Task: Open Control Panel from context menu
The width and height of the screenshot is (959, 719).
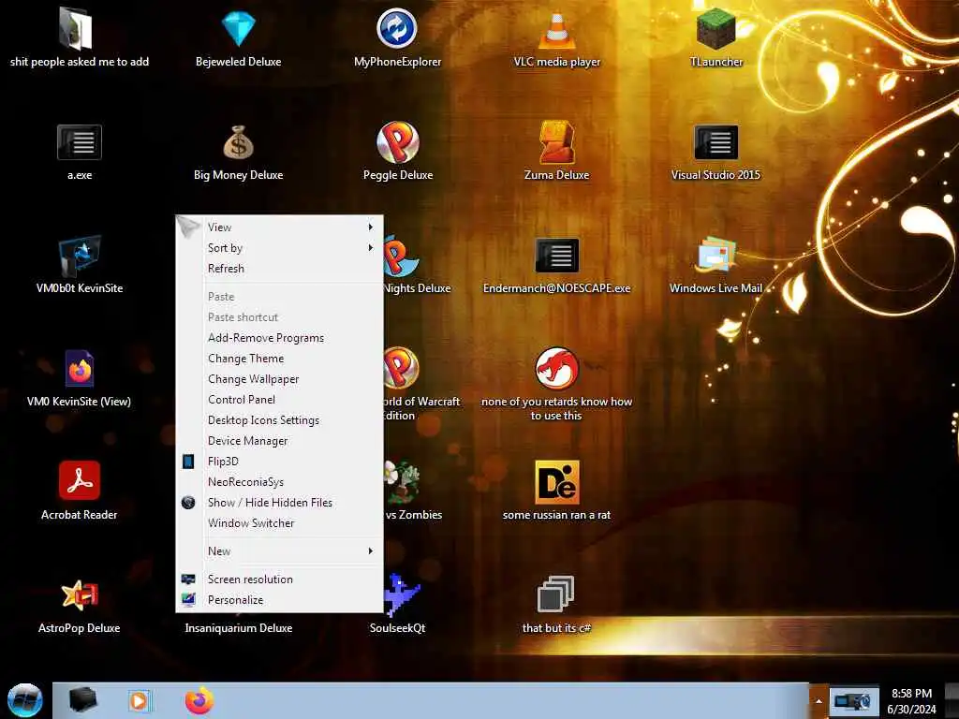Action: [279, 400]
